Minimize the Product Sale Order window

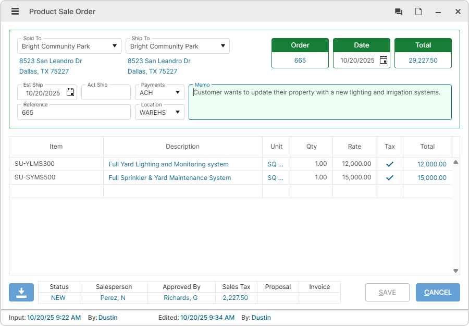[x=438, y=12]
